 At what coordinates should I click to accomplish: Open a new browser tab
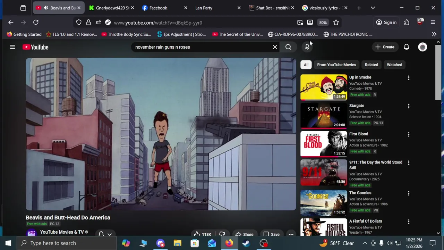point(359,8)
